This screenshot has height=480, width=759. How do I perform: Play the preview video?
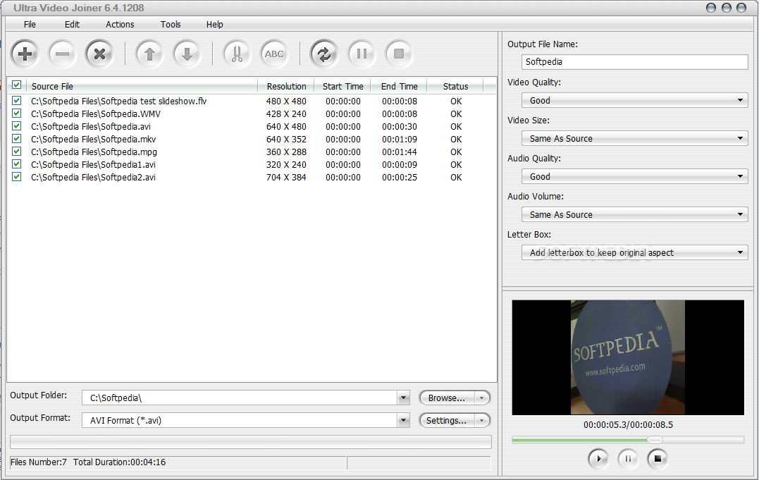598,458
